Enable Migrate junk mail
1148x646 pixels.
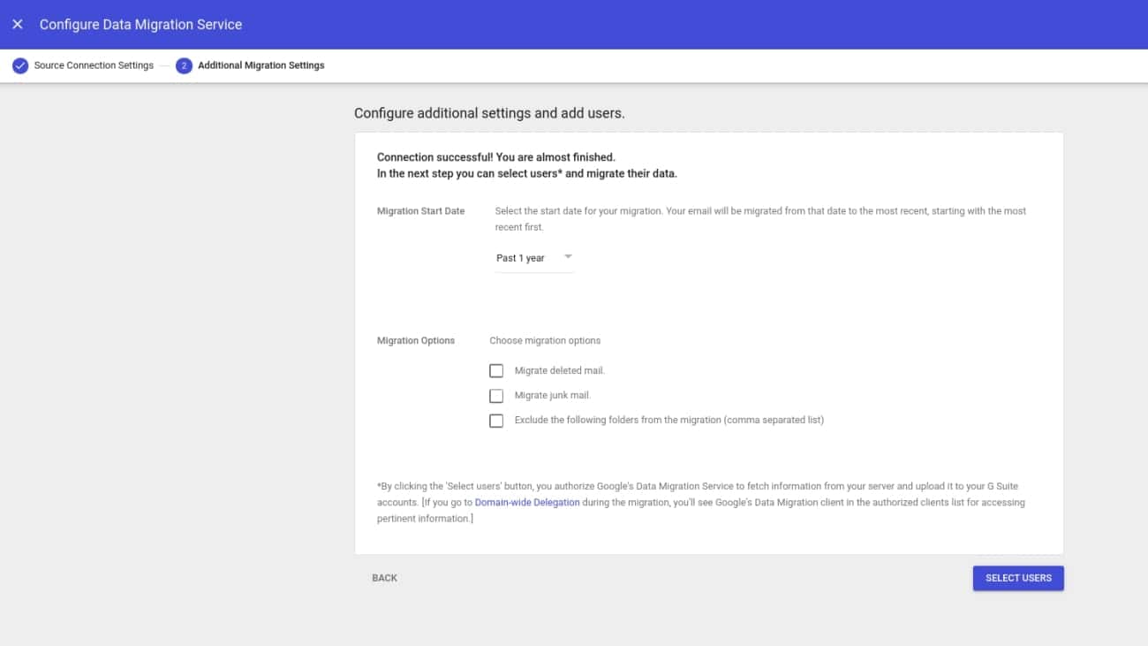click(496, 395)
